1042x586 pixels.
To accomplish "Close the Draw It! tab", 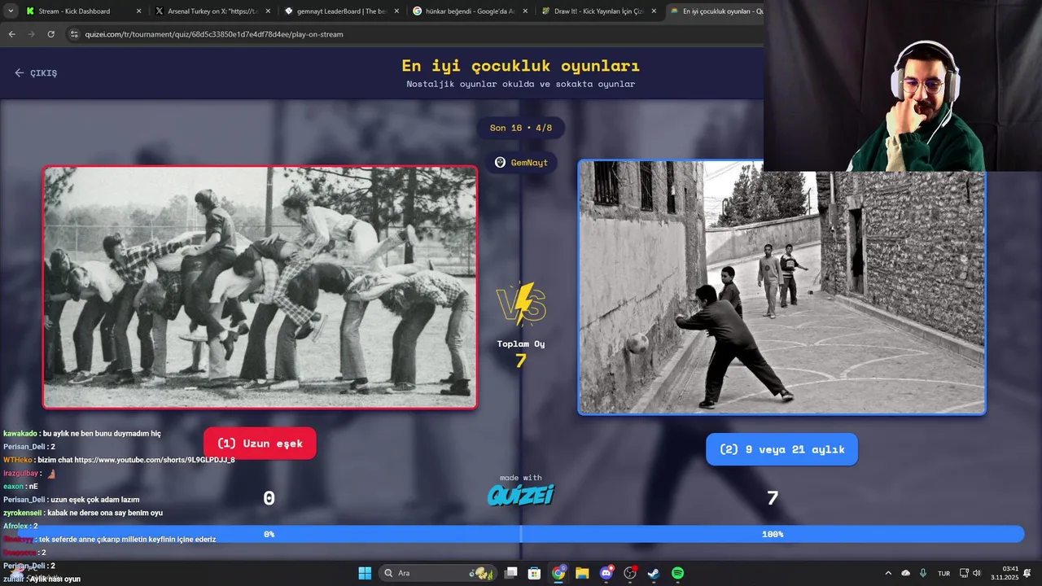I will pos(654,11).
